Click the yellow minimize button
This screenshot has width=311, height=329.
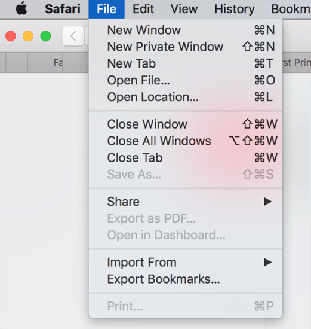coord(28,36)
